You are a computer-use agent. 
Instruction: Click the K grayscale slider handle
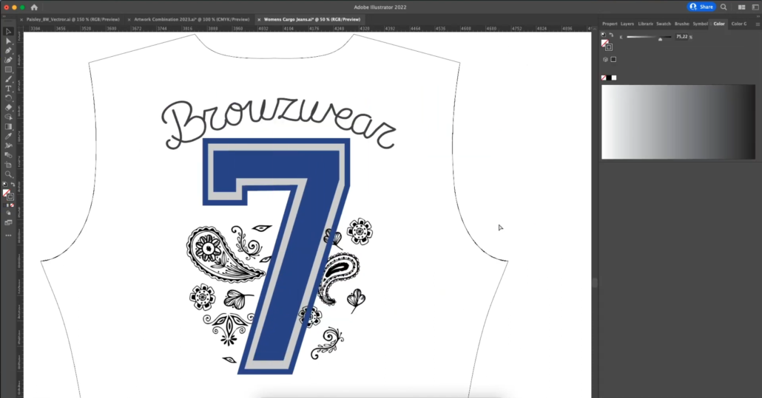660,39
